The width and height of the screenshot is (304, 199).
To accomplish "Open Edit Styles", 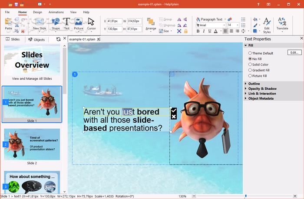I will [x=267, y=25].
